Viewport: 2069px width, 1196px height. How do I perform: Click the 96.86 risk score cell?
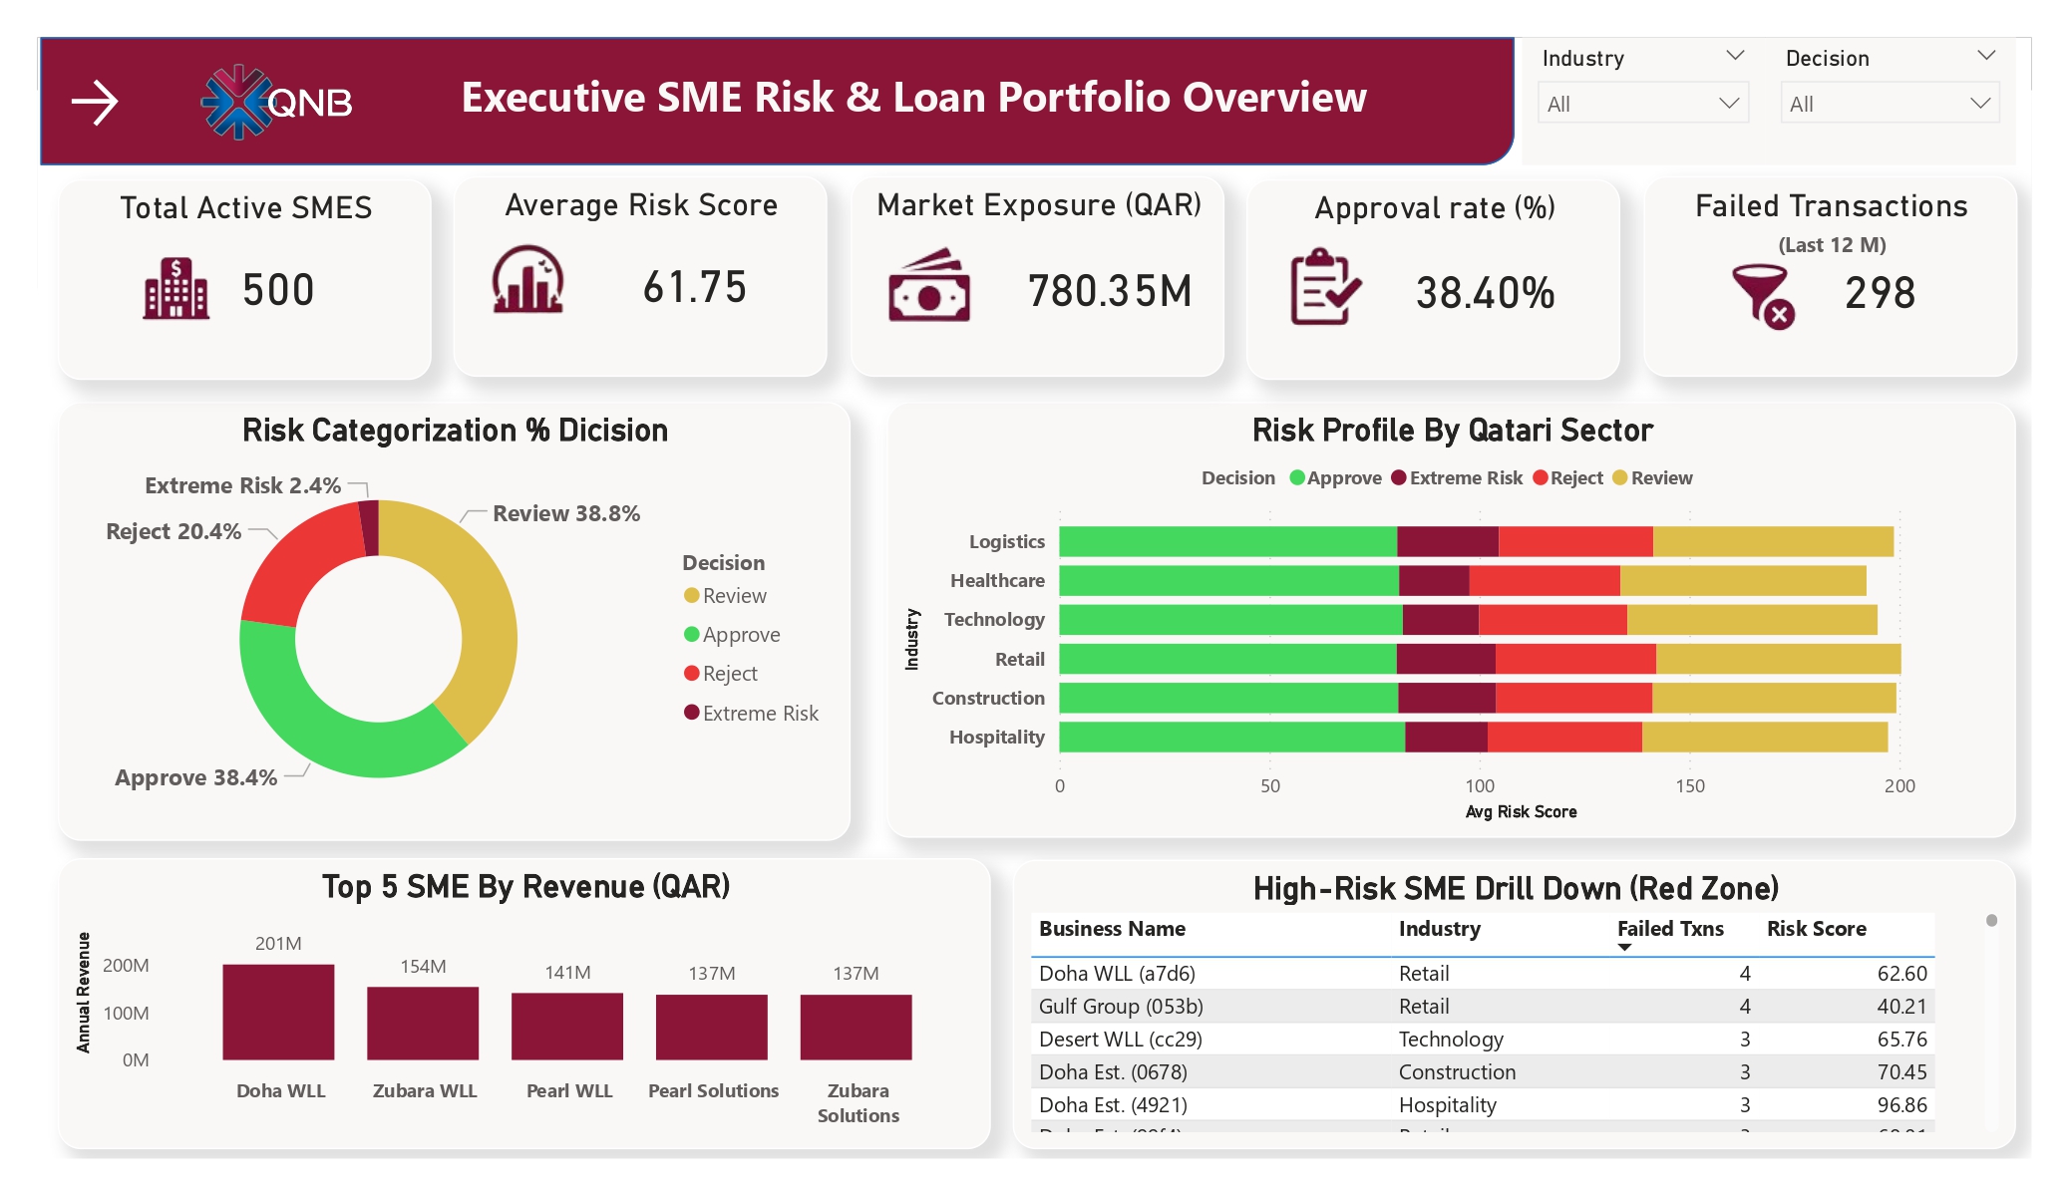1901,1105
